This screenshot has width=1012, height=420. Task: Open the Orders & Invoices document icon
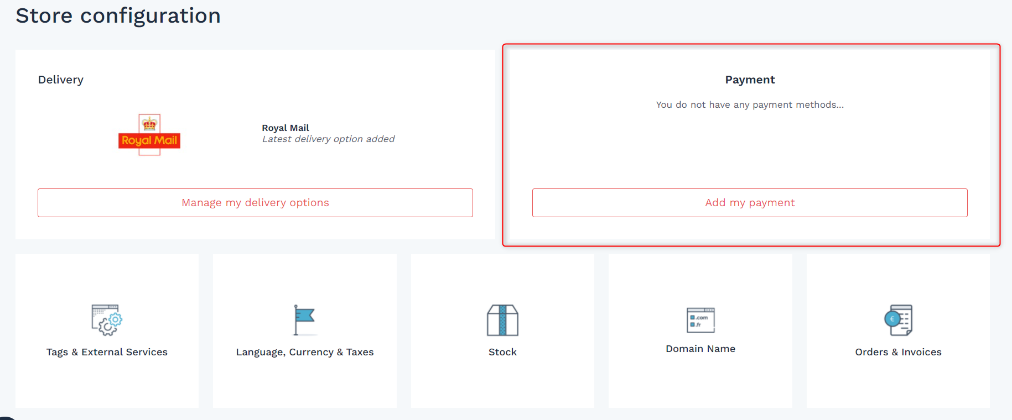tap(898, 320)
